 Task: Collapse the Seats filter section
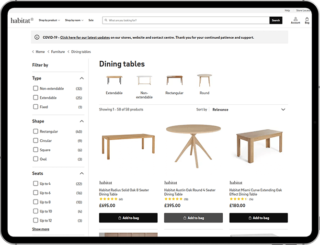(81, 173)
